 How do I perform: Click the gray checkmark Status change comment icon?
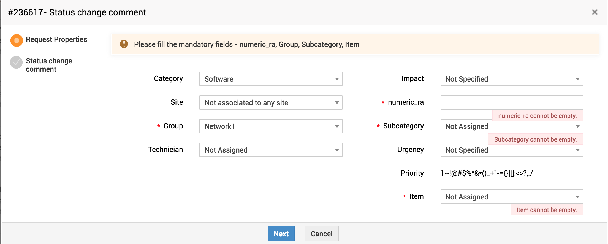point(16,62)
